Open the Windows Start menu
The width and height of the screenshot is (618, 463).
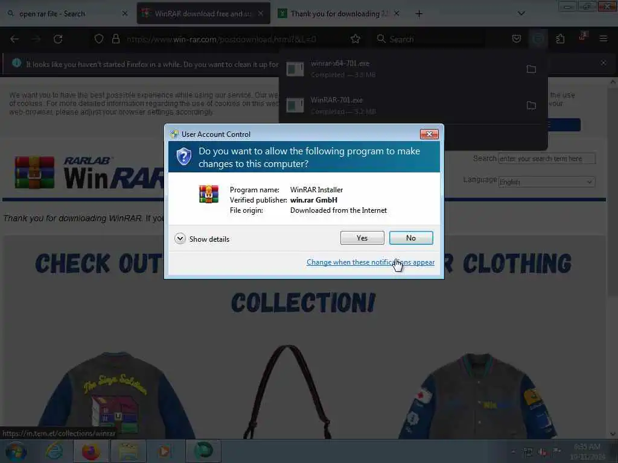(x=16, y=452)
